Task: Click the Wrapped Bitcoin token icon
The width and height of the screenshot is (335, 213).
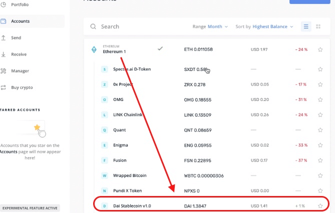Action: 105,175
